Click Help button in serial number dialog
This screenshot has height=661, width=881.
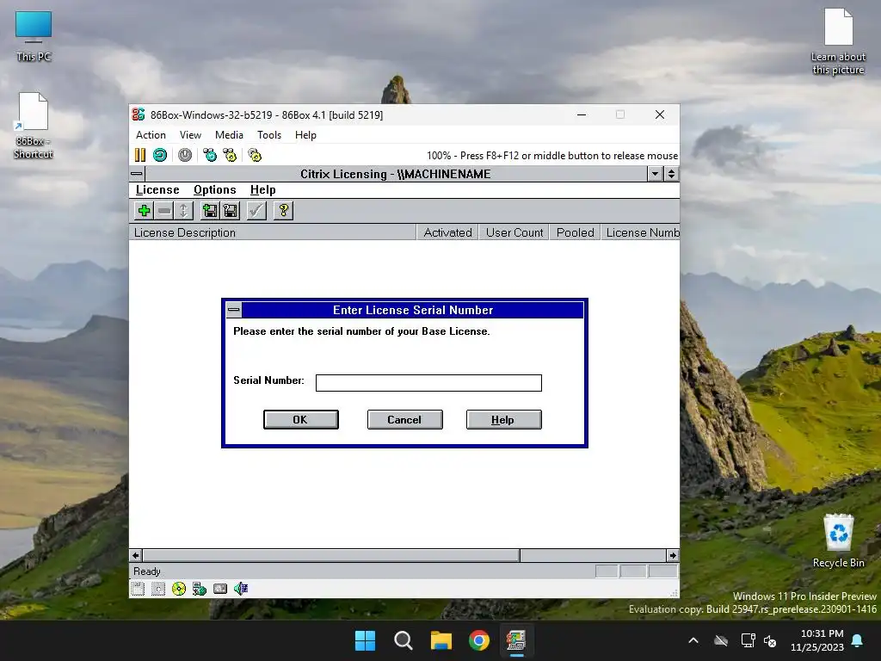coord(503,420)
